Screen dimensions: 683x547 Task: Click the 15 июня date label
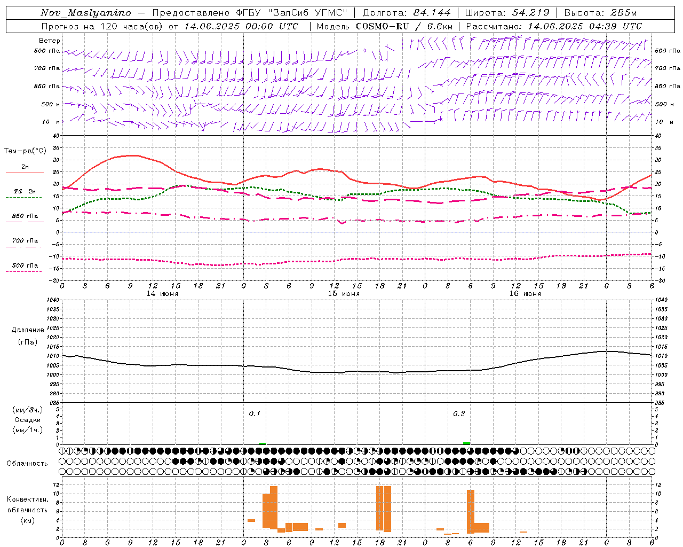[x=344, y=294]
